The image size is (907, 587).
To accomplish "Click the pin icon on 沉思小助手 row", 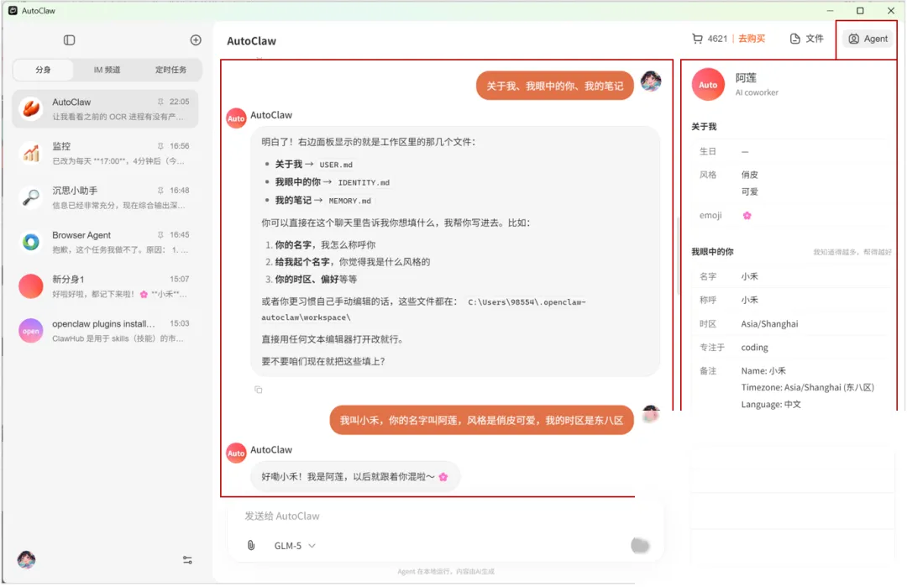I will (160, 191).
